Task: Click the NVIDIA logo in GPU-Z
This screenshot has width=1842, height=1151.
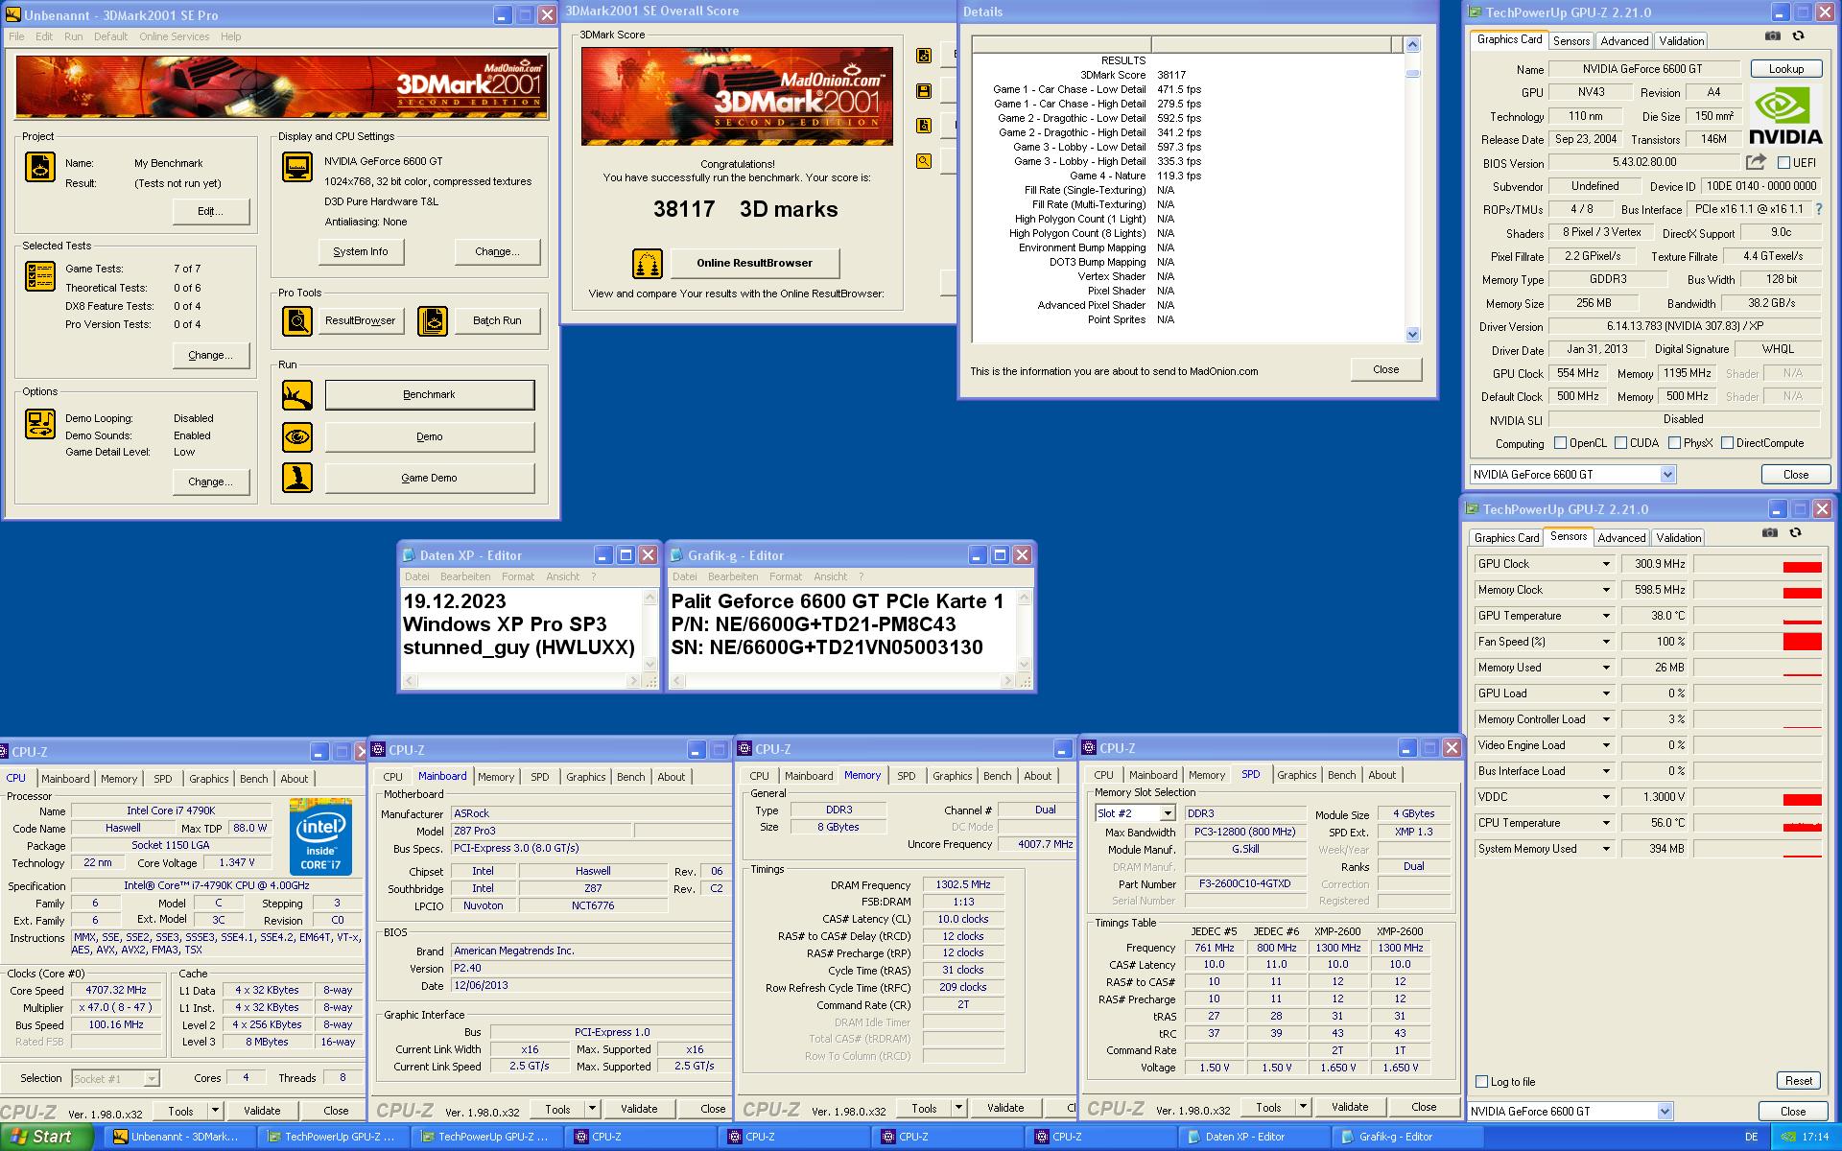Action: tap(1784, 116)
